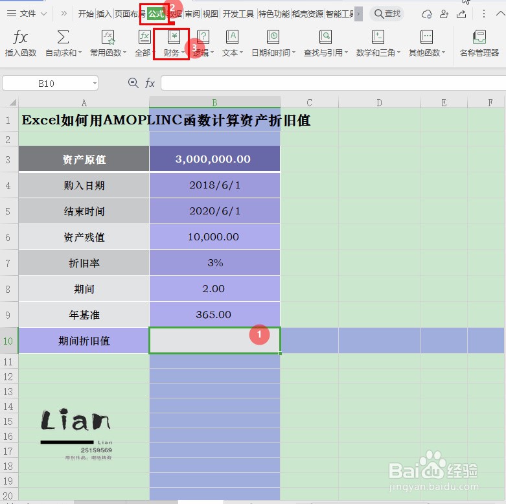Screen dimensions: 506x504
Task: Select column A header
Action: [x=84, y=102]
